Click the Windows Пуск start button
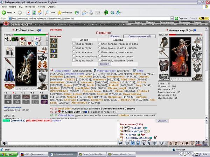The height and width of the screenshot is (157, 210). pyautogui.click(x=9, y=154)
